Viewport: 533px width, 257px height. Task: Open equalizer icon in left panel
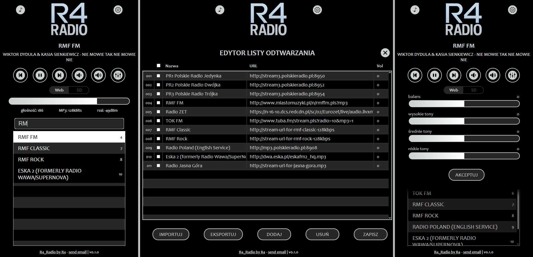pos(118,75)
